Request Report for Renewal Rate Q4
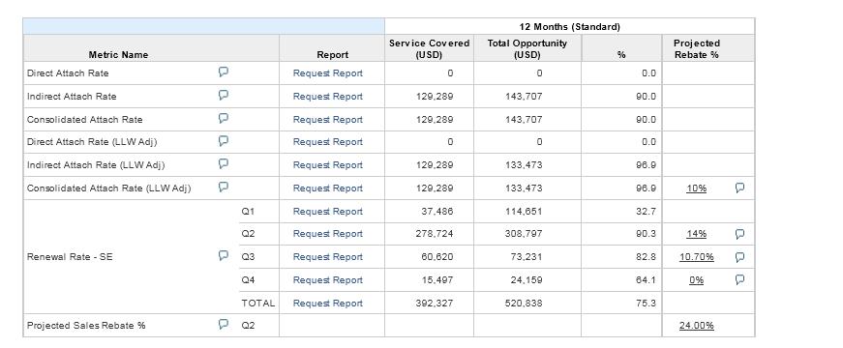The width and height of the screenshot is (843, 348). [x=328, y=279]
